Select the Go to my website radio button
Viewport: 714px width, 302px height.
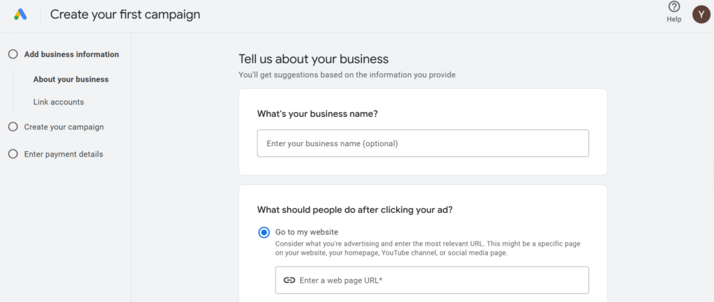[x=264, y=232]
